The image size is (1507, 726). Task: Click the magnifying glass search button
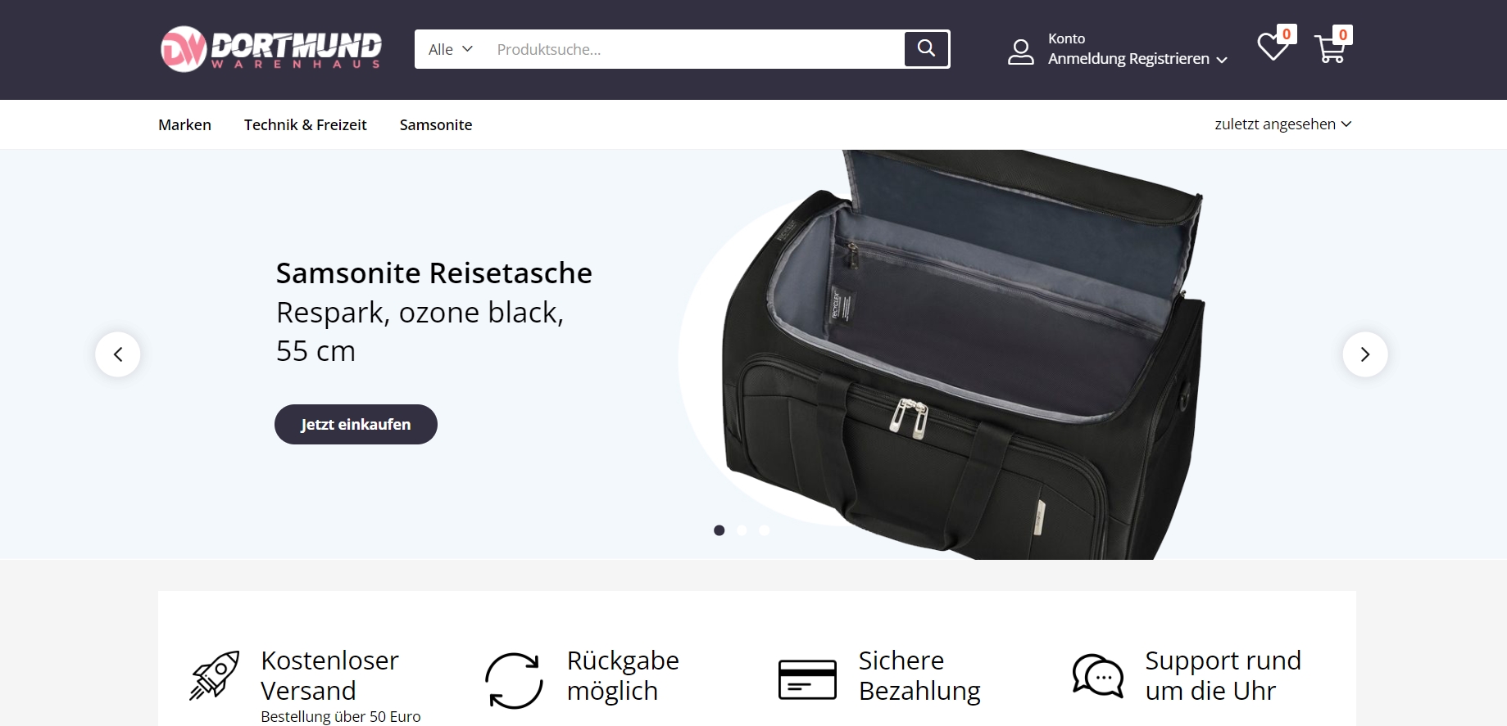pos(926,49)
